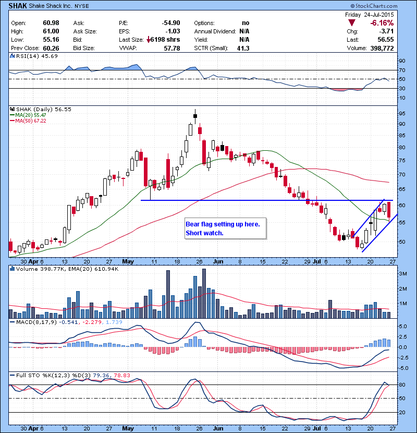Click the 70 level on RSI axis
Viewport: 417px width, 433px height.
(x=402, y=70)
